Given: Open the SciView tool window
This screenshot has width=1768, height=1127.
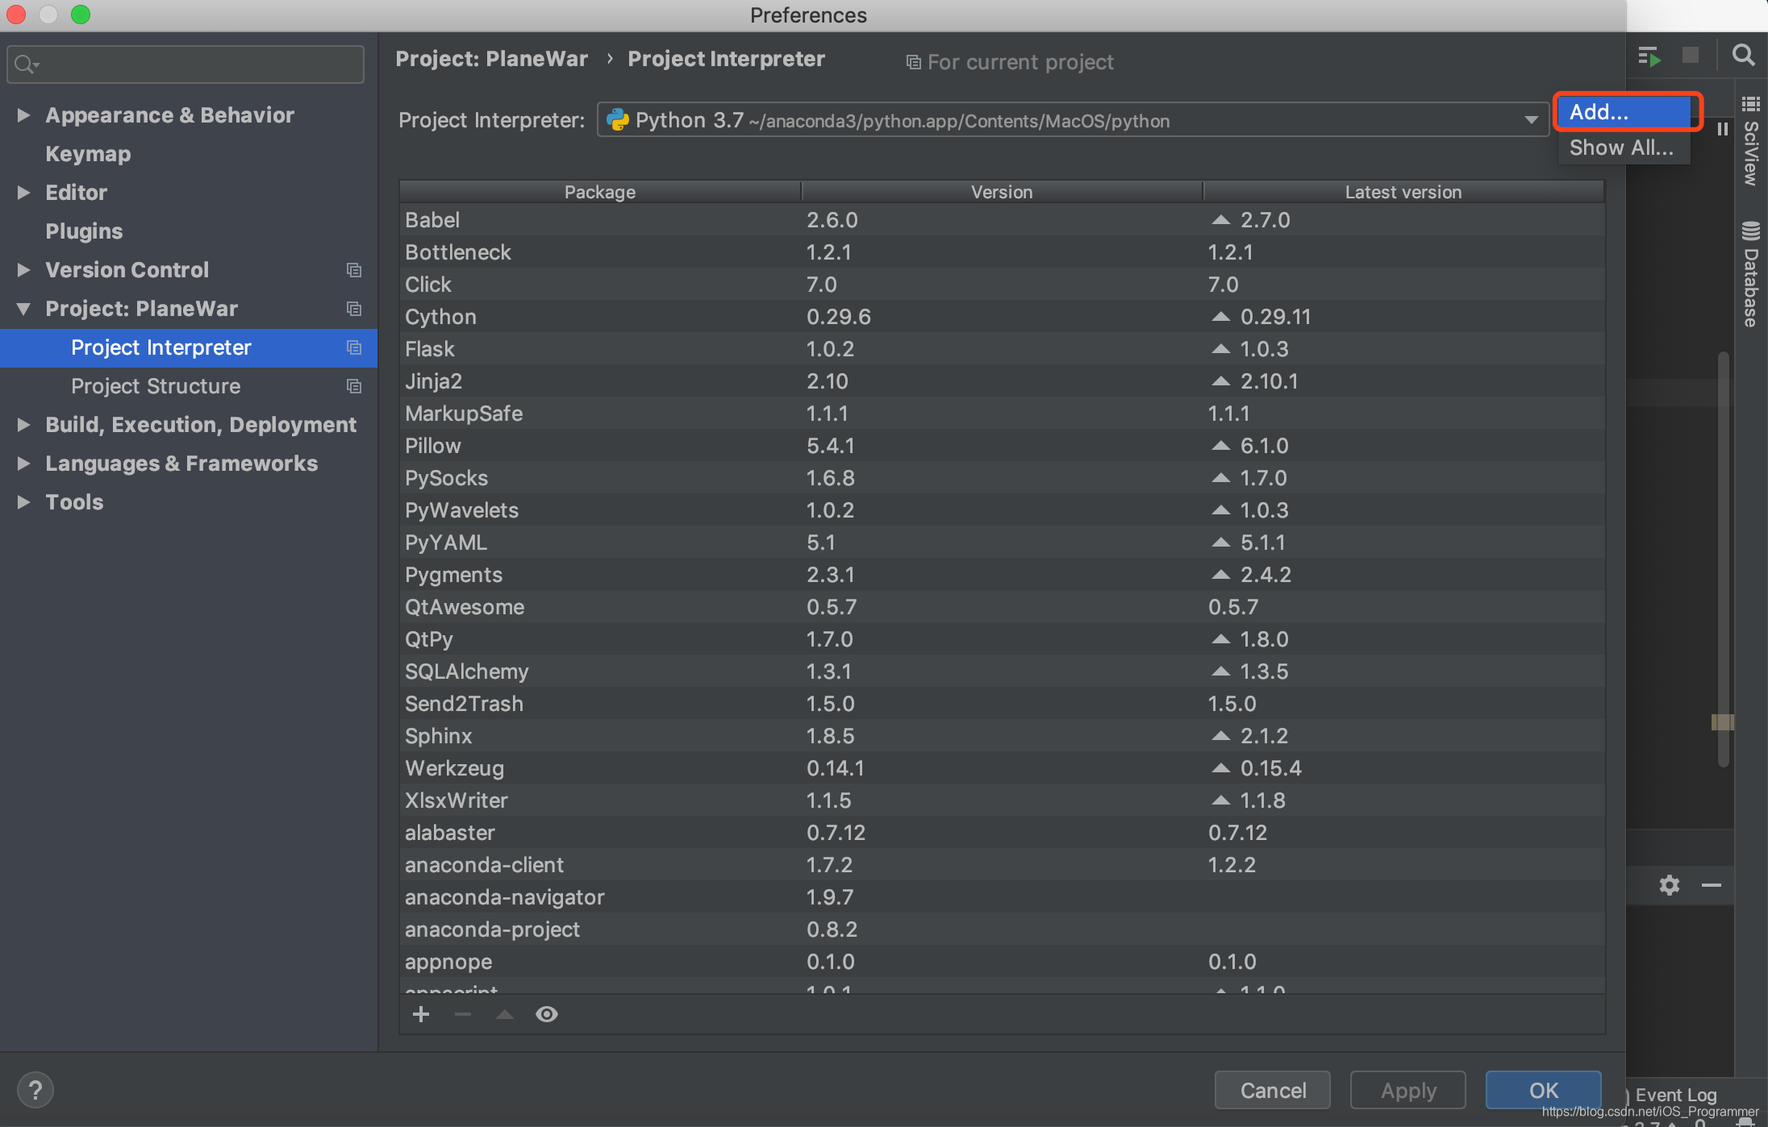Looking at the screenshot, I should (1751, 142).
